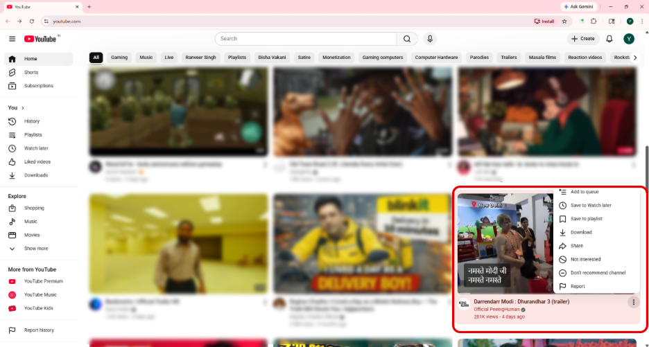Screen dimensions: 649x347
Task: Open the notifications bell
Action: click(609, 39)
